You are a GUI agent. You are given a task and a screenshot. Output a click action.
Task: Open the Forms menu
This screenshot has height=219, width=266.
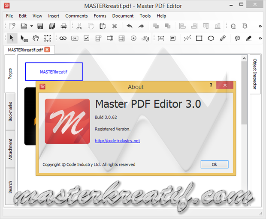click(x=100, y=16)
